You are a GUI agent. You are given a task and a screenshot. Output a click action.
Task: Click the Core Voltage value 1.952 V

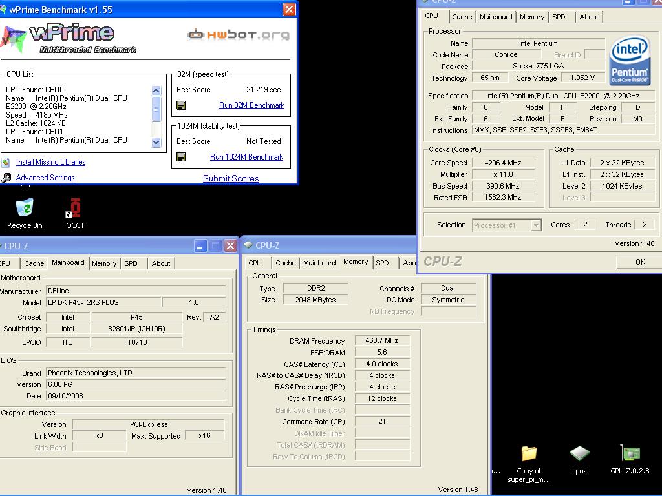[582, 77]
